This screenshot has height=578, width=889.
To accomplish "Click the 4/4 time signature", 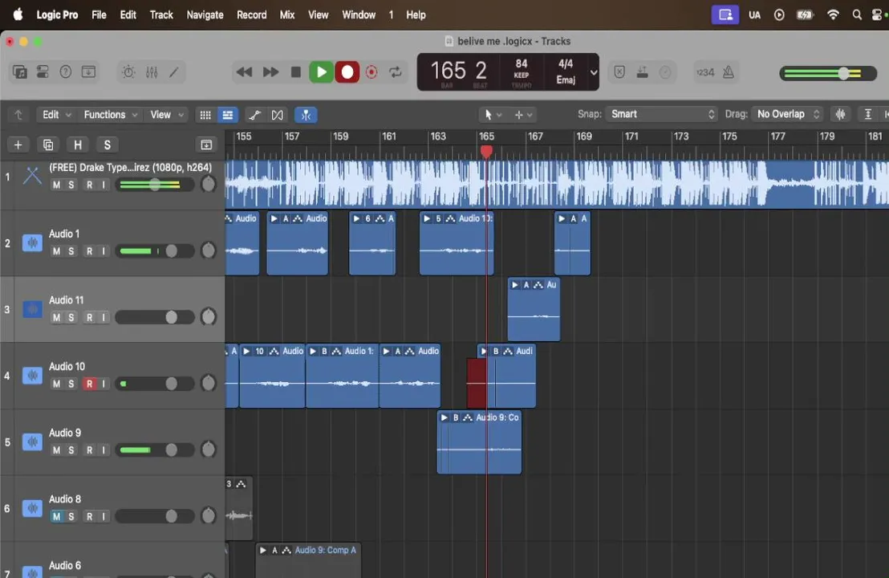I will pyautogui.click(x=566, y=63).
